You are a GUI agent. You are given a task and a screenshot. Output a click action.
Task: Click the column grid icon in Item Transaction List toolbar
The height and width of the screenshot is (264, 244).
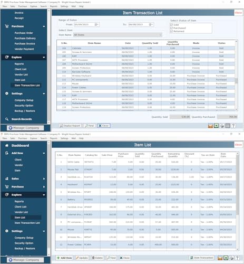click(228, 126)
